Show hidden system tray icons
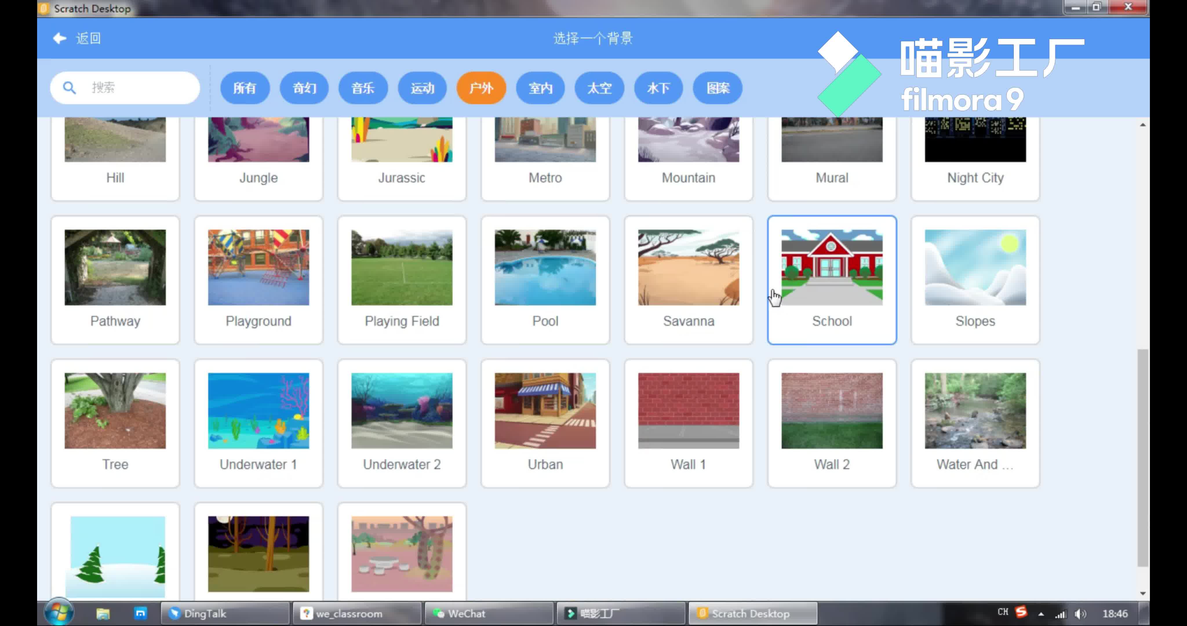Screen dimensions: 1187x626 click(1041, 614)
